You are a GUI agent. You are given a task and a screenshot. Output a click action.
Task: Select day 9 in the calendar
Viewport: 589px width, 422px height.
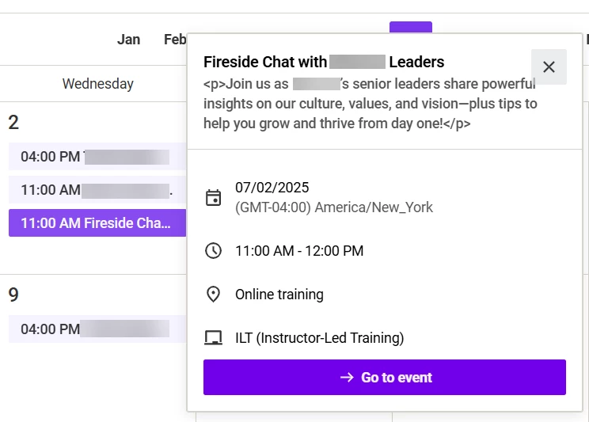point(13,295)
